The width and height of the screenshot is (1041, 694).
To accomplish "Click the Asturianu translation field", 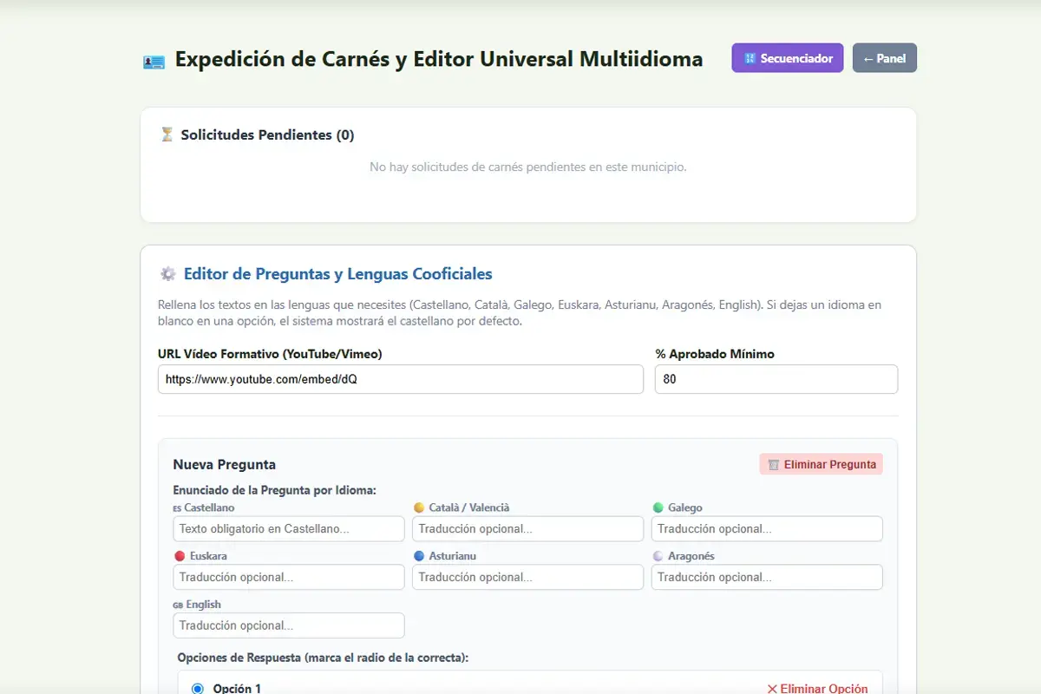I will point(528,577).
